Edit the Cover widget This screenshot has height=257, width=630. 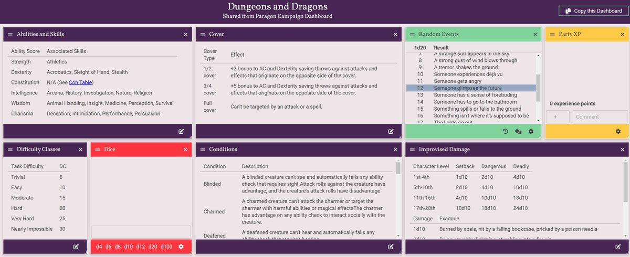(x=391, y=131)
